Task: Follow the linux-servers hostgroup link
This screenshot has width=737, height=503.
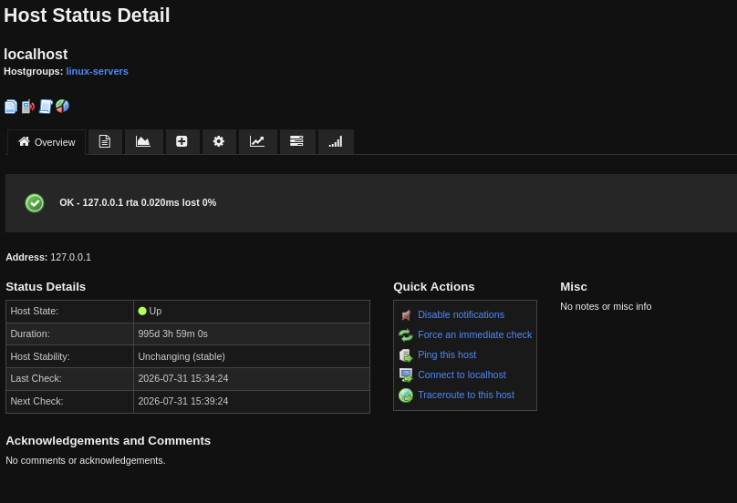Action: 98,71
